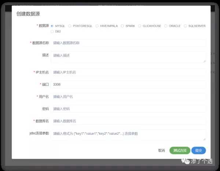Choose the ORACLE data source option
The image size is (220, 171).
pos(166,26)
